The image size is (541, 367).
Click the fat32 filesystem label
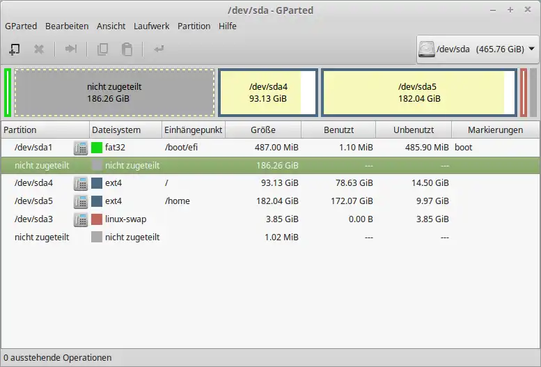pyautogui.click(x=115, y=148)
